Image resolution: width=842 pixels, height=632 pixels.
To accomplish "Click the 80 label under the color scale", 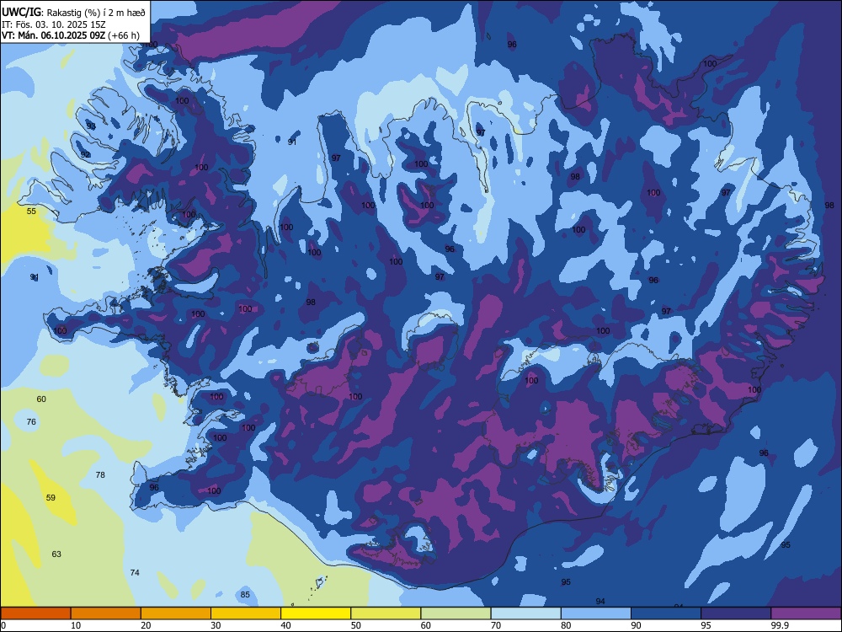I will pos(567,625).
